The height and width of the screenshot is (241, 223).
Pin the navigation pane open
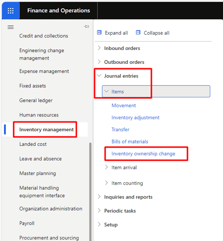point(87,27)
